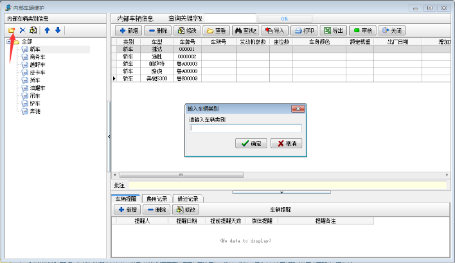Click the 审核 audit toolbar button
The width and height of the screenshot is (455, 263).
pyautogui.click(x=363, y=30)
